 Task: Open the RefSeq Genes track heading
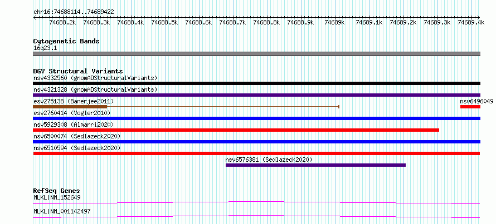coord(57,191)
